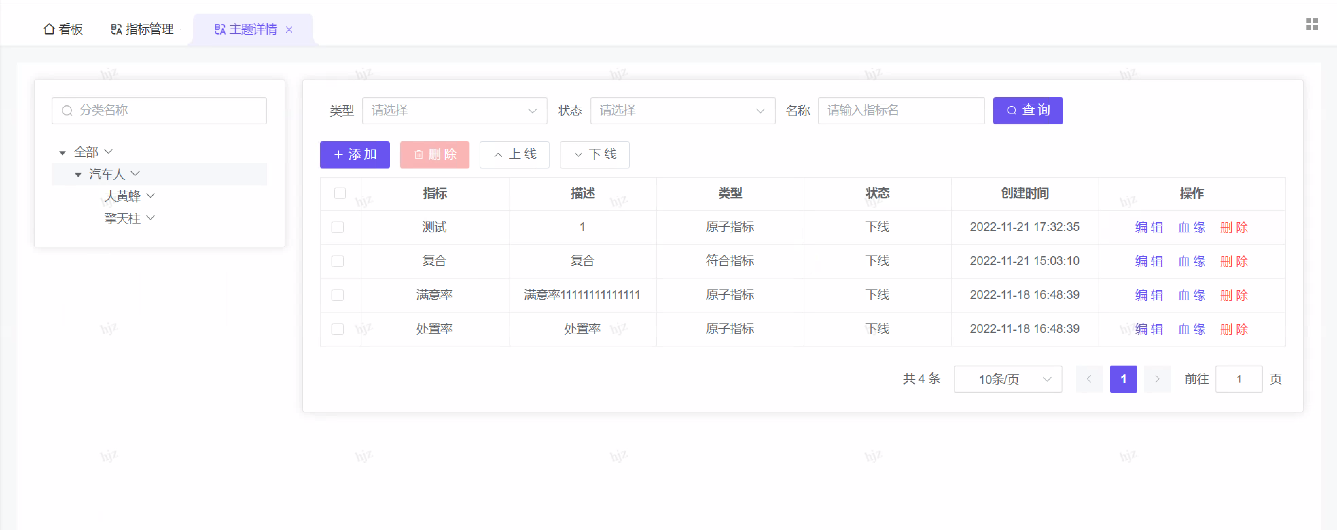
Task: Click the pink 删除 batch button
Action: pos(434,155)
